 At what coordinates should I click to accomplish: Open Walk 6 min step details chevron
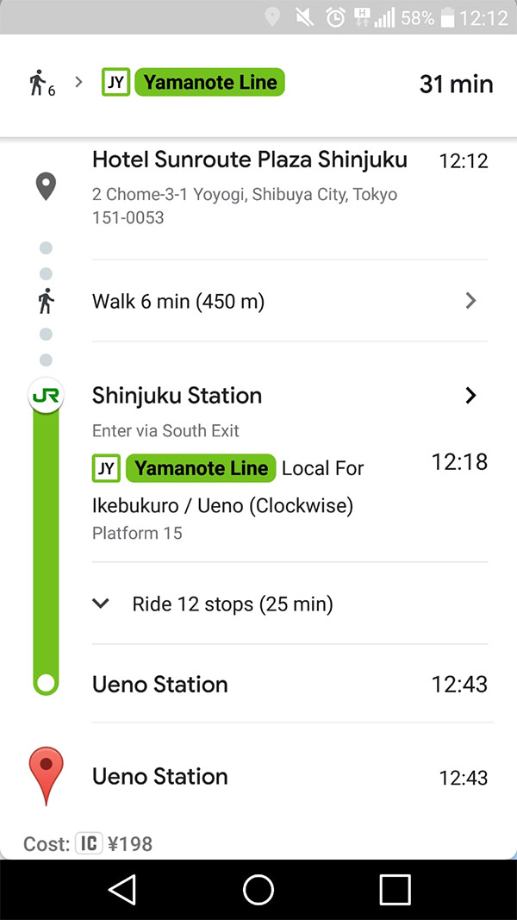point(470,301)
